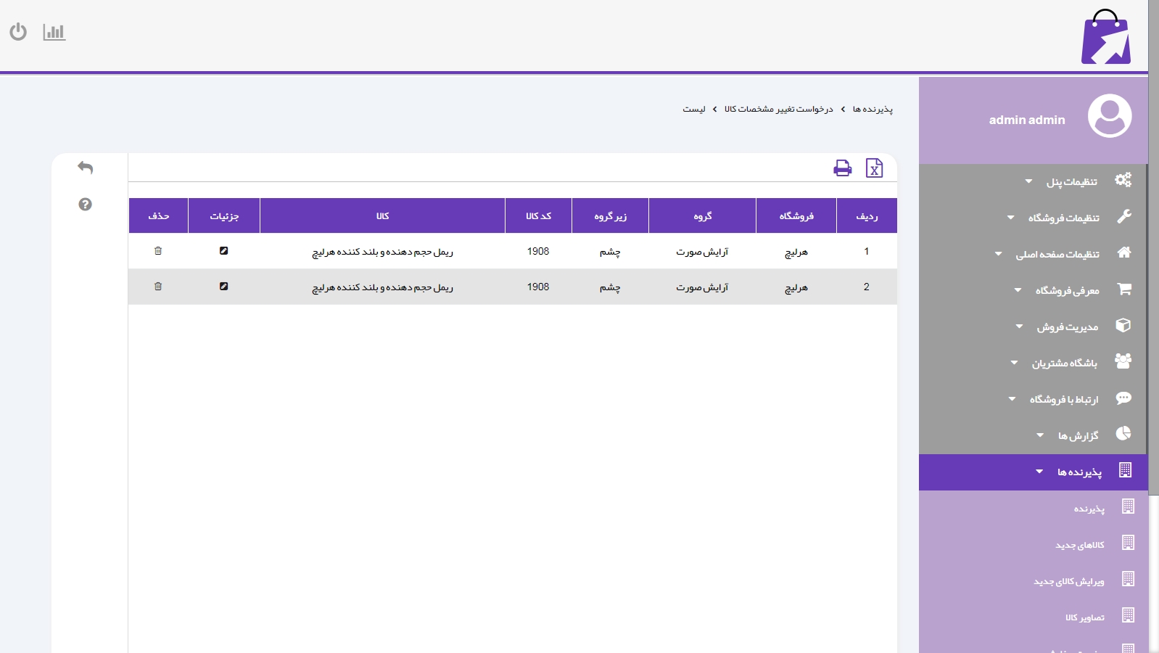Delete row 2 with trash icon
Screen dimensions: 1159x653
coord(158,287)
